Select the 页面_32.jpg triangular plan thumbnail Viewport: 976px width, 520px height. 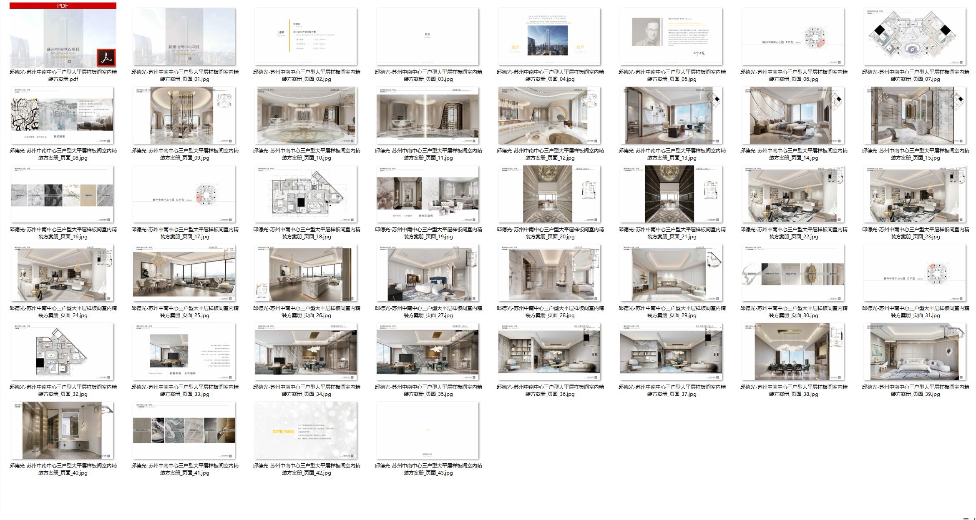pos(63,352)
